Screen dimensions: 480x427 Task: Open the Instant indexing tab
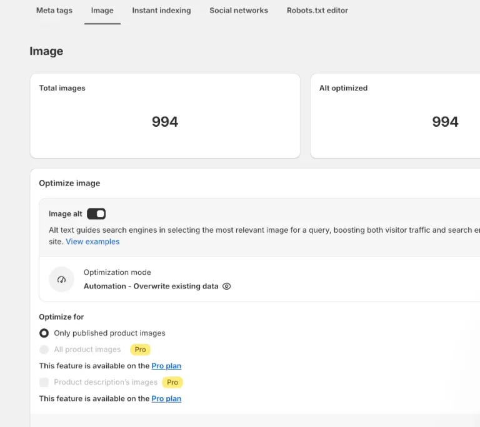tap(161, 11)
